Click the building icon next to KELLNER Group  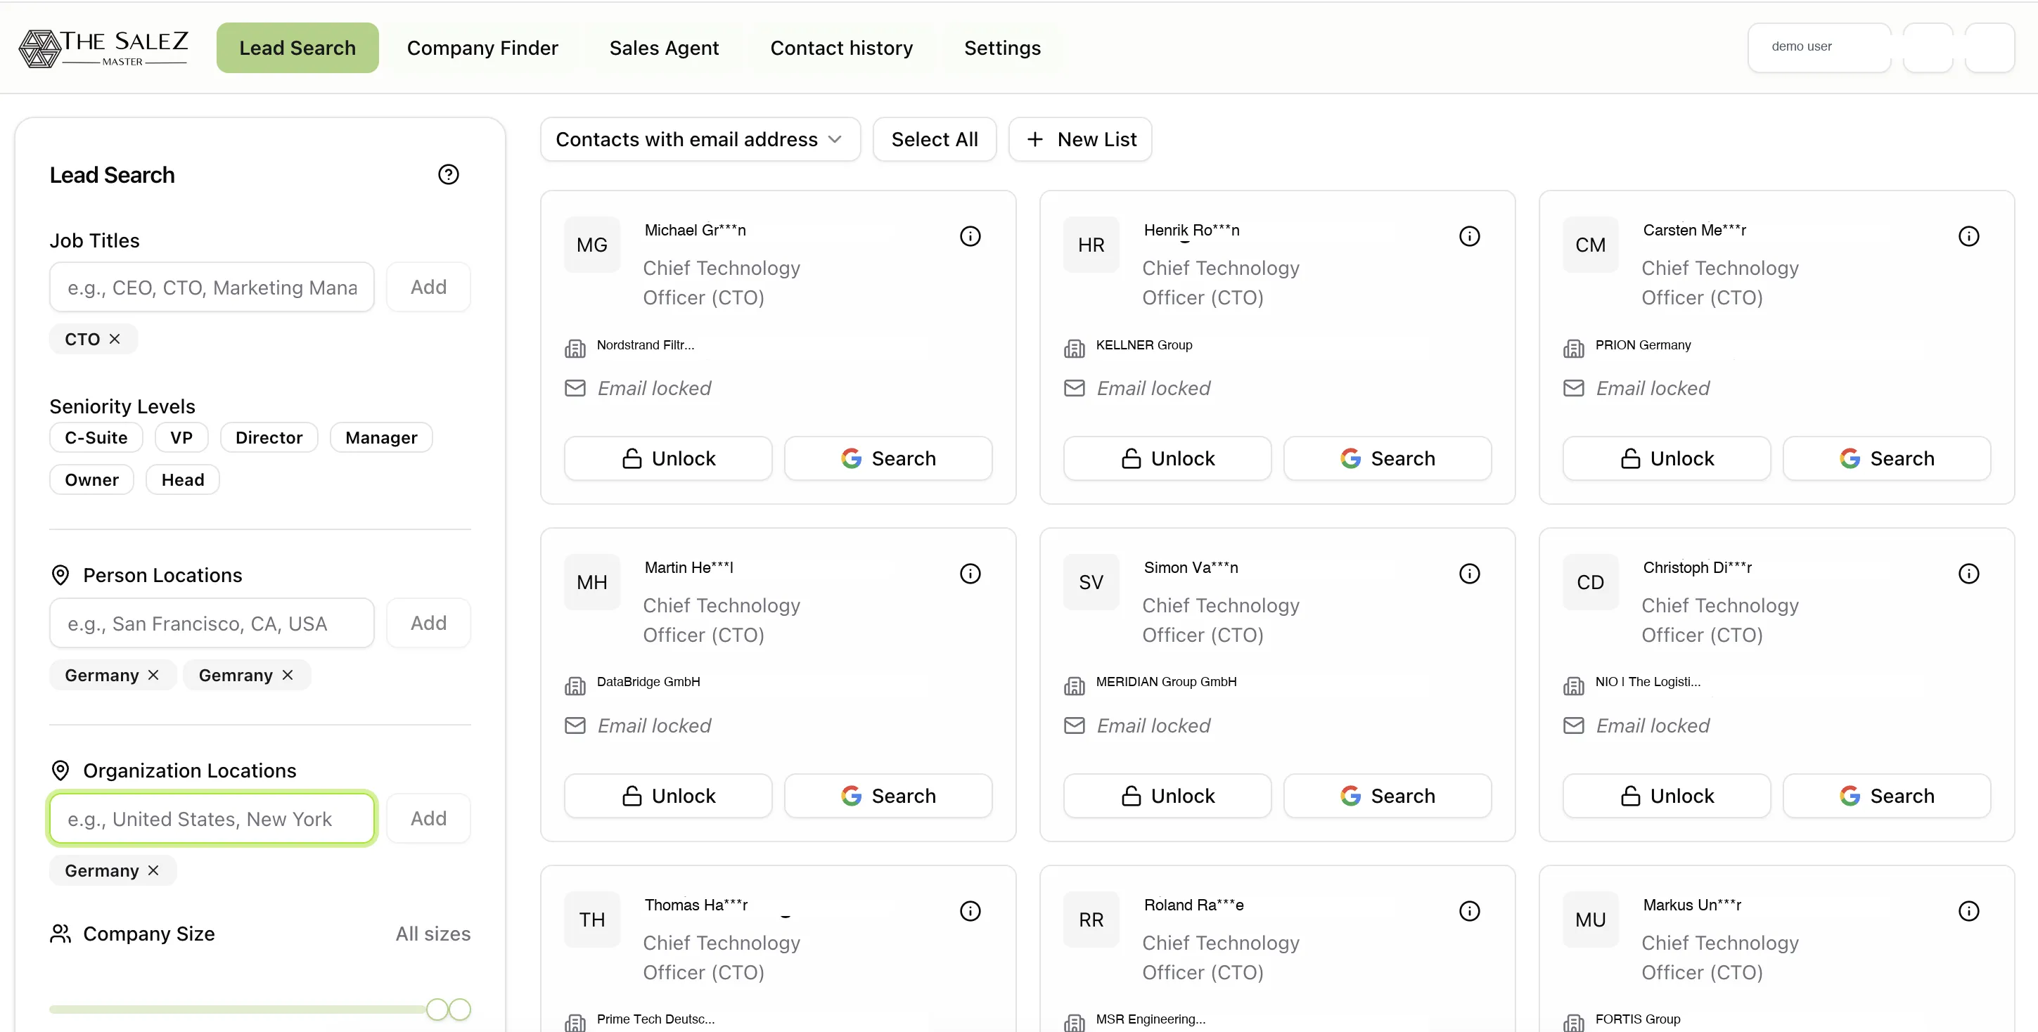[1075, 348]
